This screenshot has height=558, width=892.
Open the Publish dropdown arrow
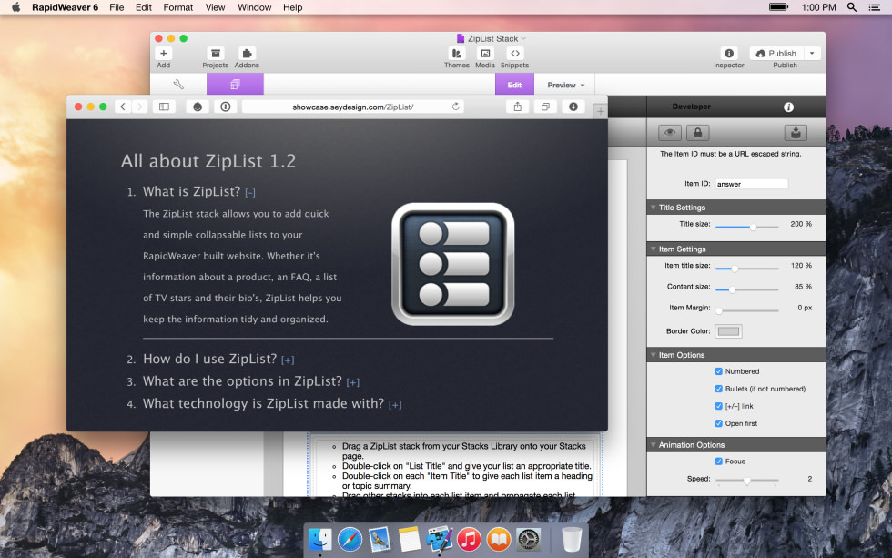click(x=812, y=54)
